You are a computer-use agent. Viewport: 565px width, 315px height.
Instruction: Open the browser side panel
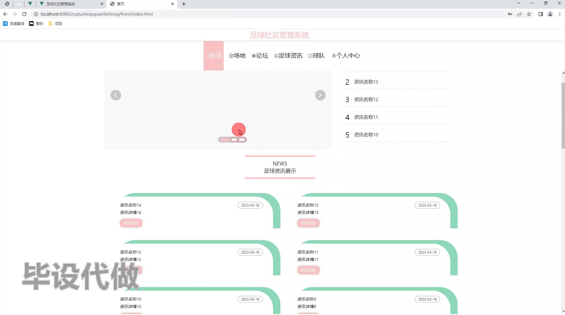click(541, 14)
